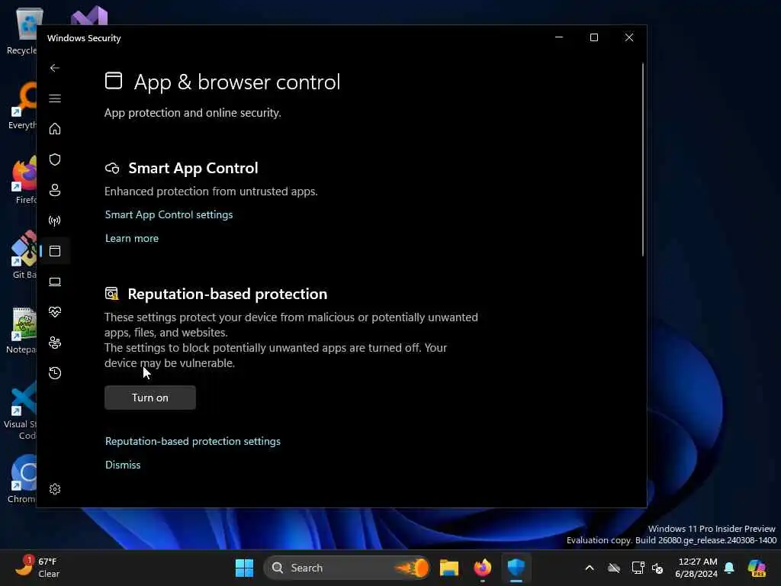781x586 pixels.
Task: Click the Smart App Control cloud icon
Action: 113,169
